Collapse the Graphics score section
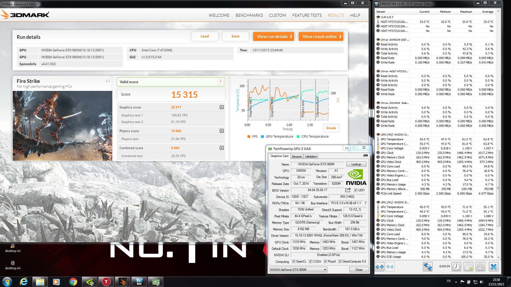Screen dimensions: 511x287 [x=221, y=107]
